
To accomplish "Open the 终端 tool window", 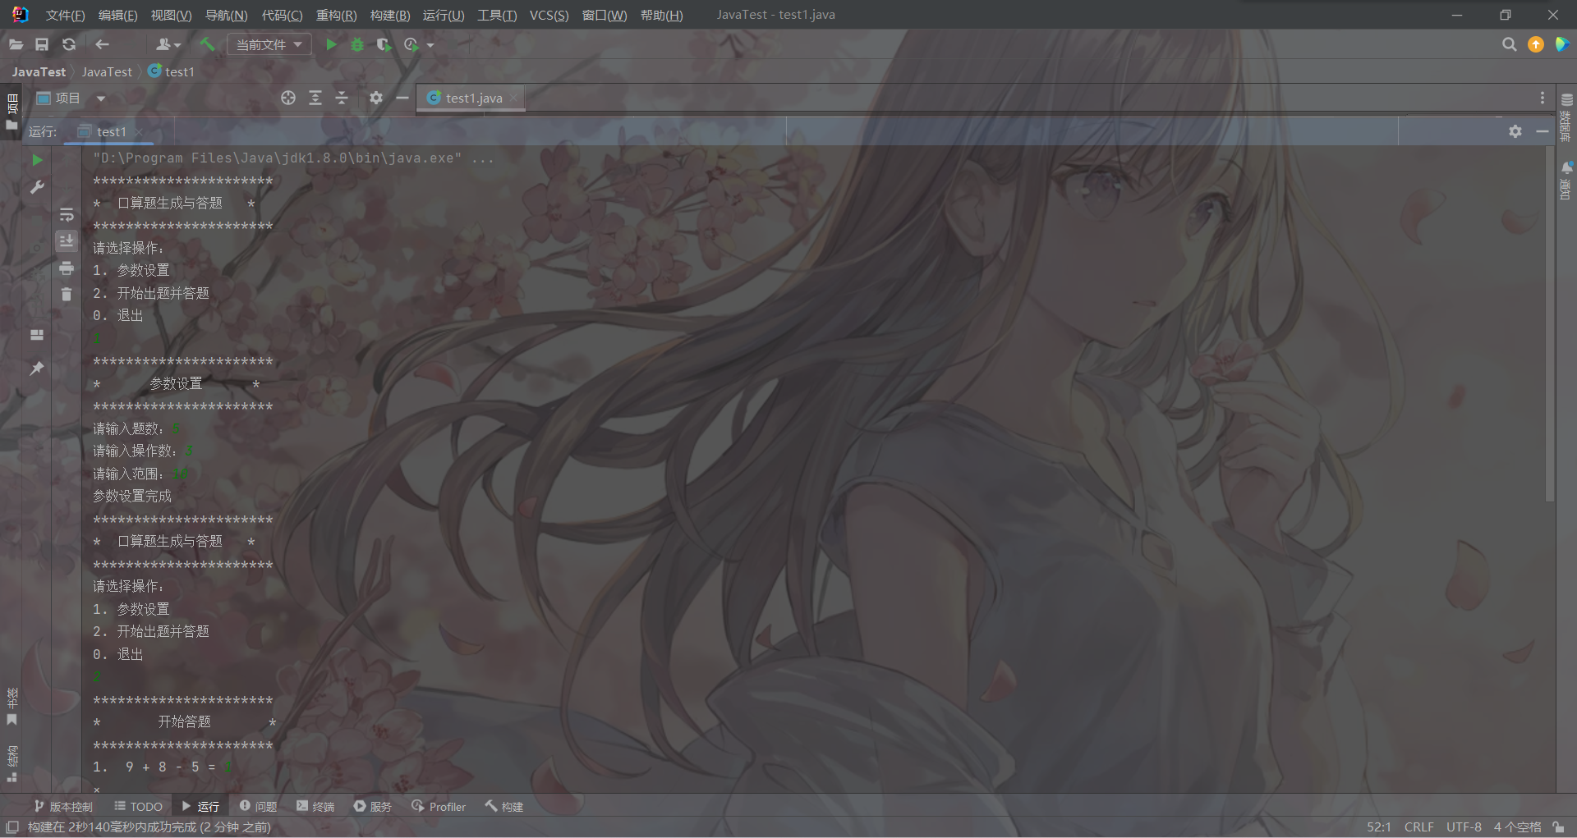I will coord(315,807).
